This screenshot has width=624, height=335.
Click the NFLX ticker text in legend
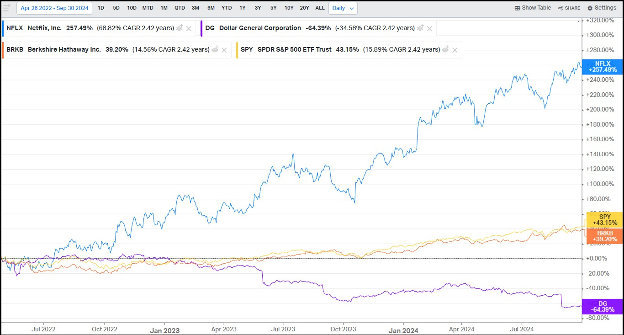click(15, 28)
